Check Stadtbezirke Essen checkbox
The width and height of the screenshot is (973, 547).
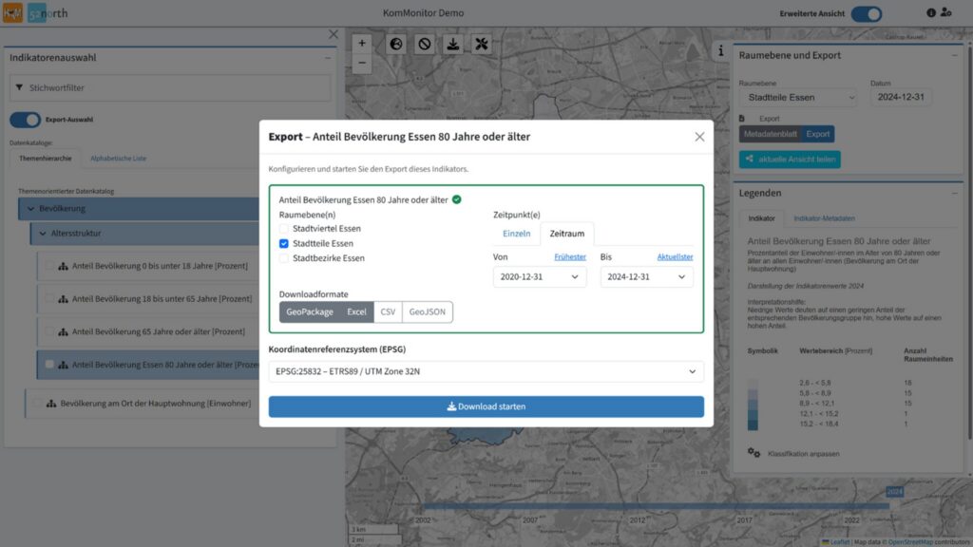(x=283, y=258)
